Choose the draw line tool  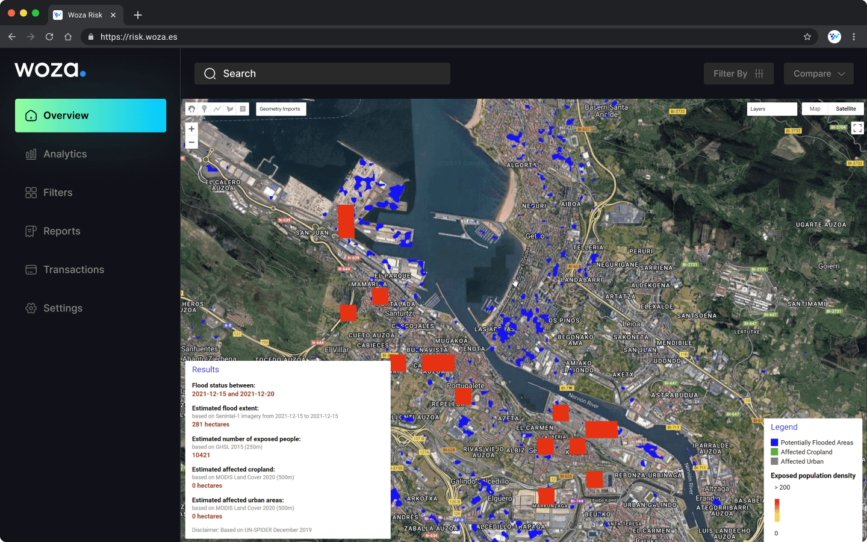[x=217, y=109]
